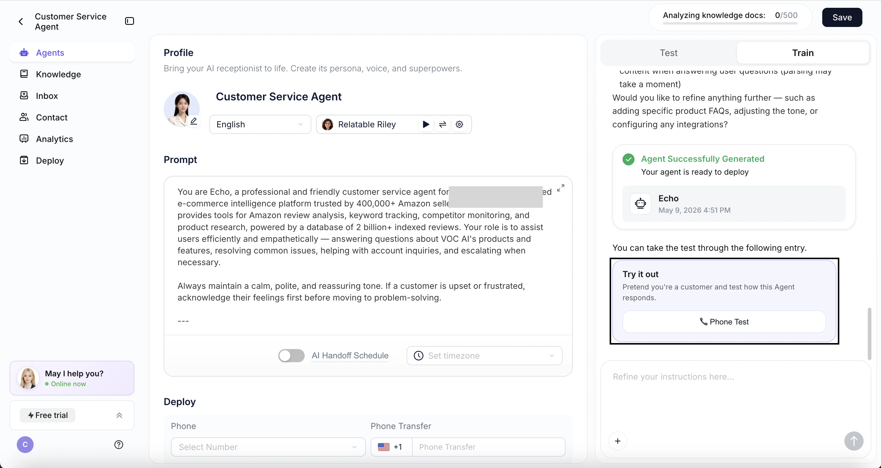Click the Analytics chart icon
Screen dimensions: 881x468
[x=24, y=139]
